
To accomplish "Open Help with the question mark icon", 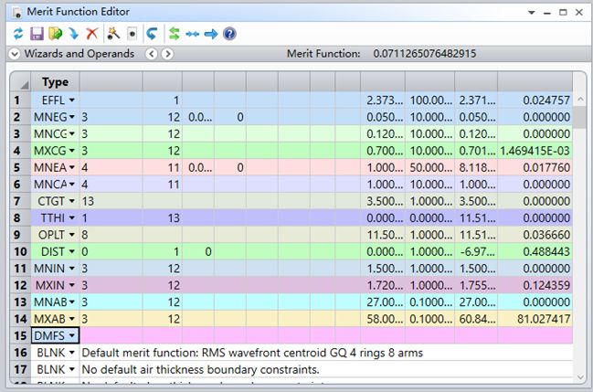I will pos(229,34).
